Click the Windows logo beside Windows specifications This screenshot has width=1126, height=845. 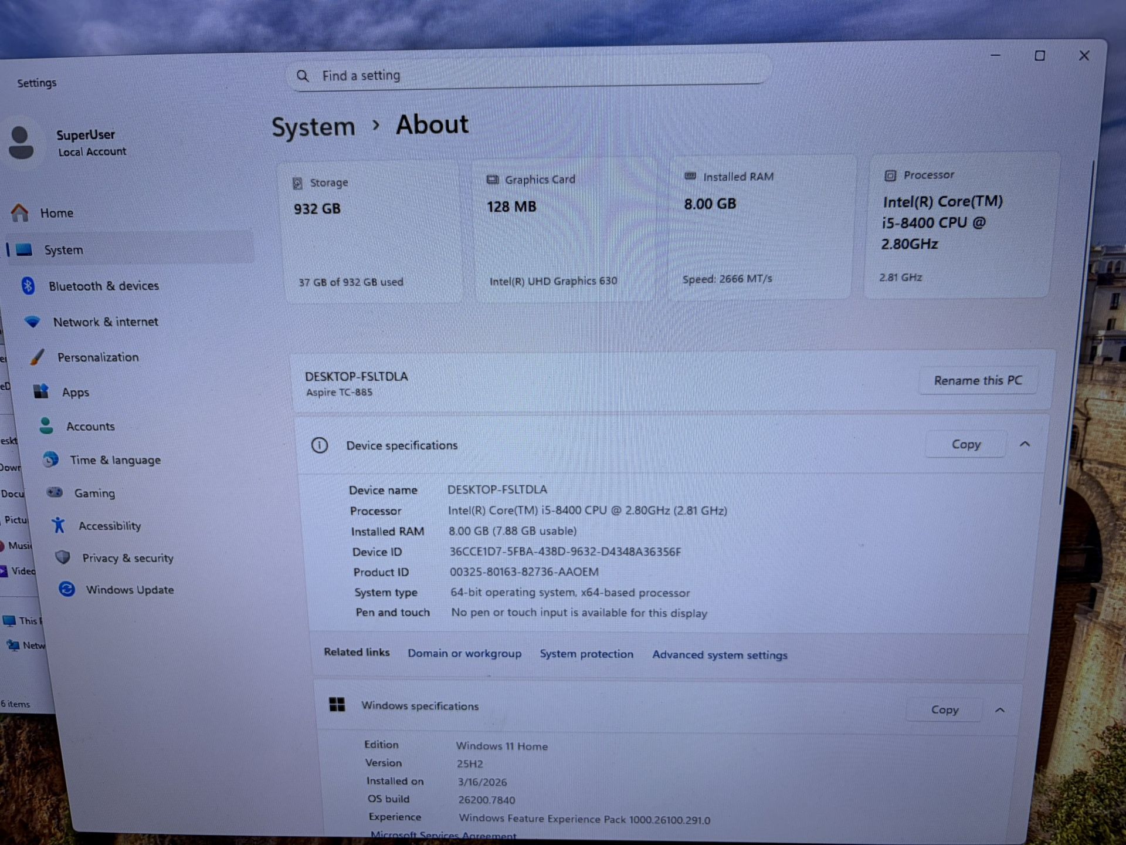(x=337, y=705)
